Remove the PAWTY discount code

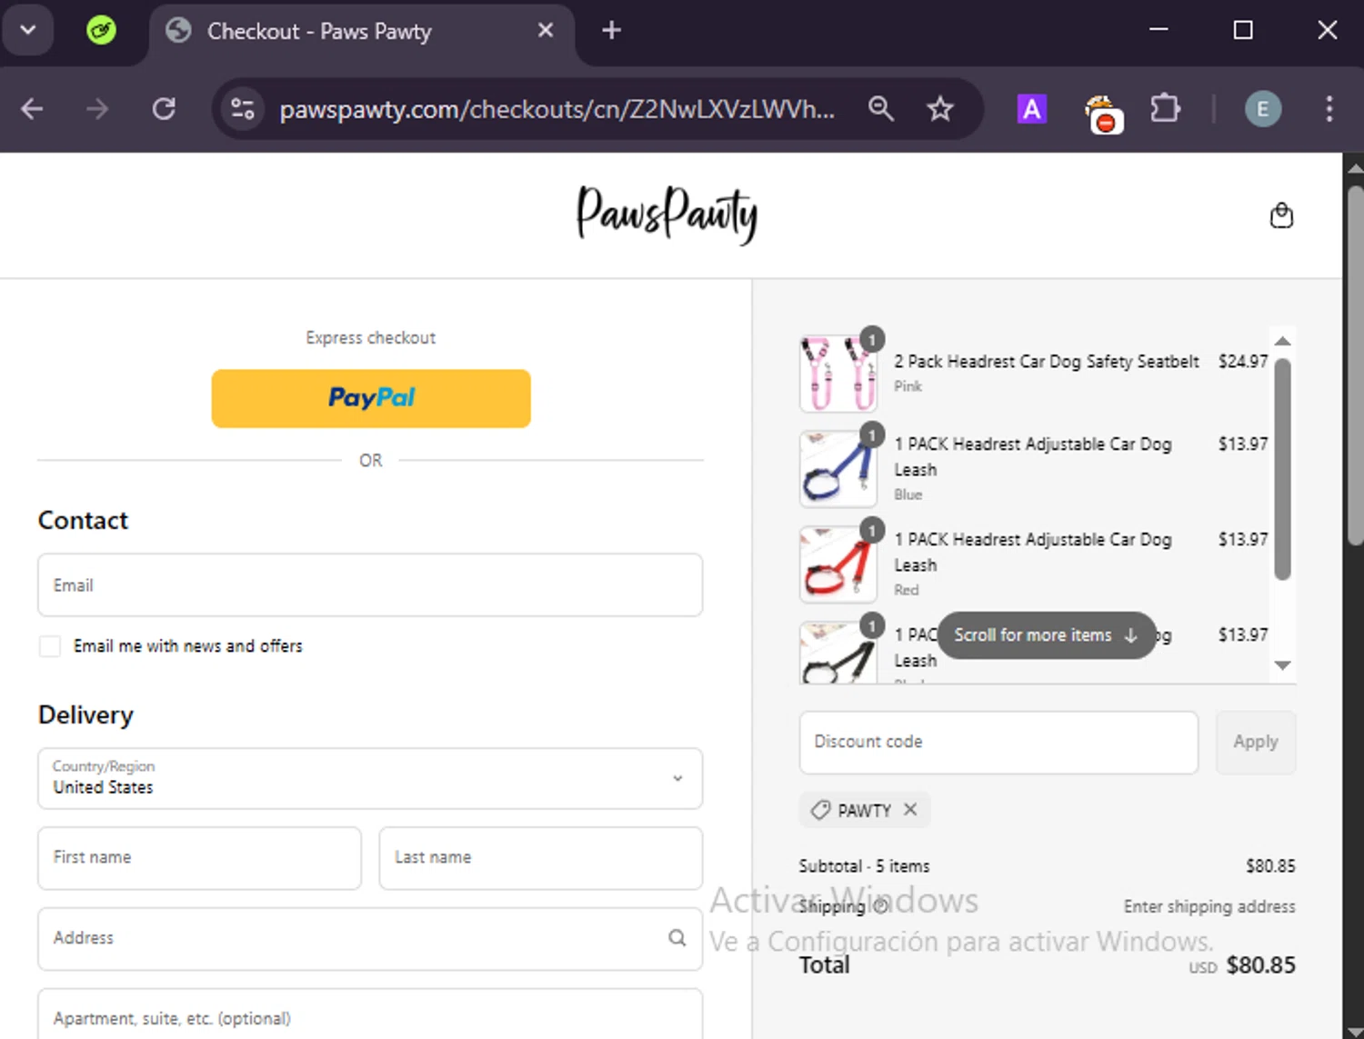[910, 809]
